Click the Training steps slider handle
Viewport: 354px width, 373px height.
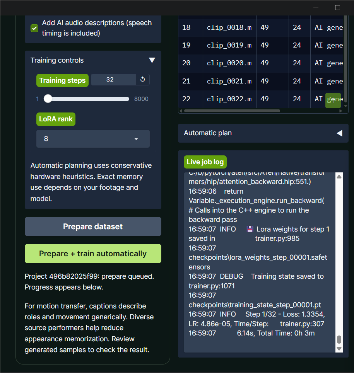pyautogui.click(x=48, y=99)
